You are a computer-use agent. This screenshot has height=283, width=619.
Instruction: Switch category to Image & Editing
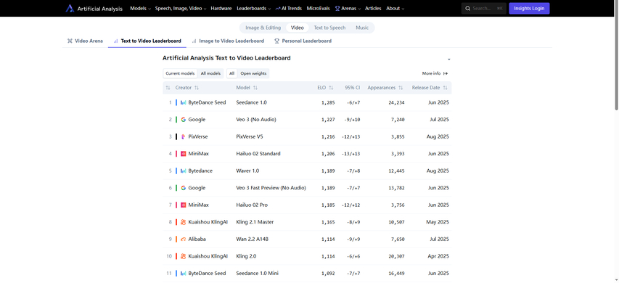tap(263, 28)
